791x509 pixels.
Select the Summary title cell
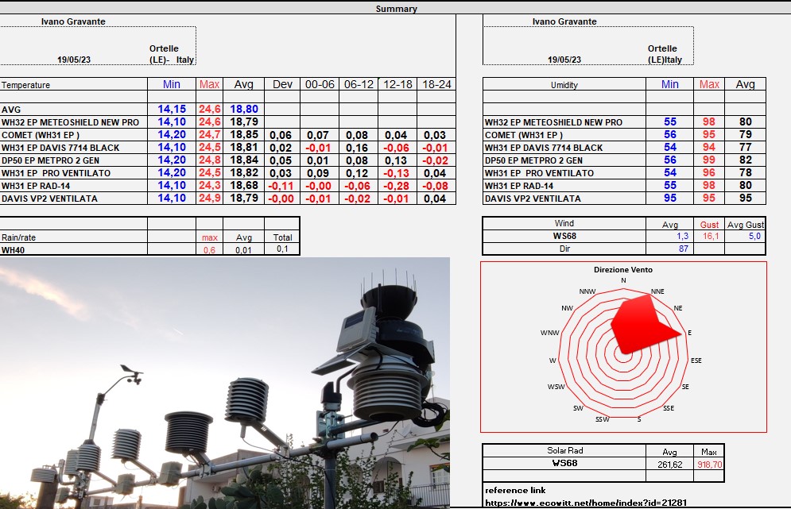(x=395, y=9)
